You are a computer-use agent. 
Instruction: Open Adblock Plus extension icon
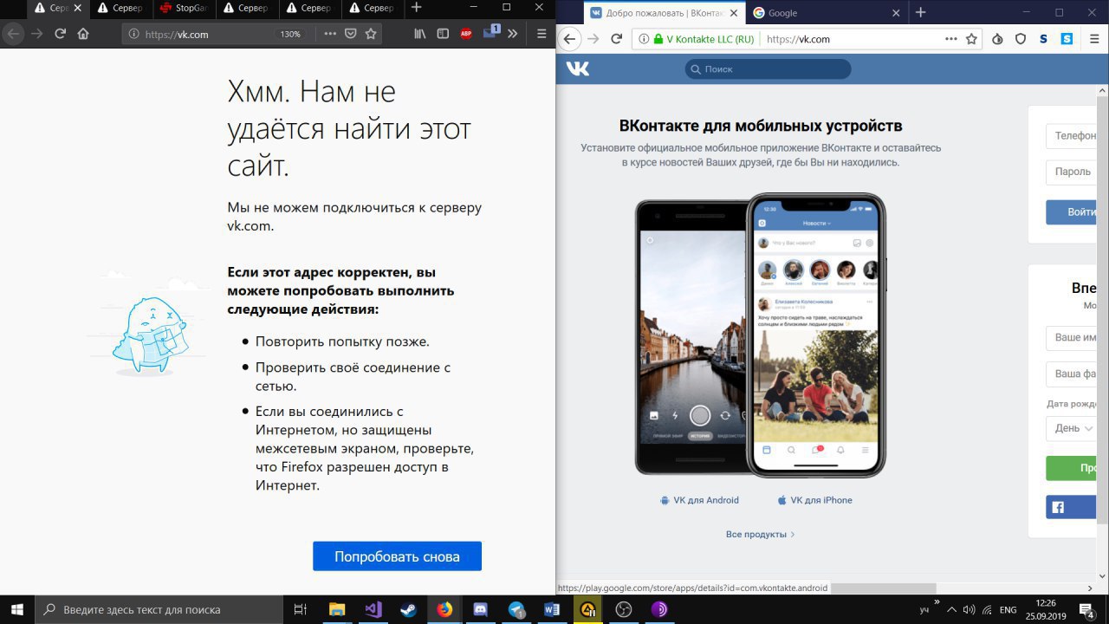point(466,34)
